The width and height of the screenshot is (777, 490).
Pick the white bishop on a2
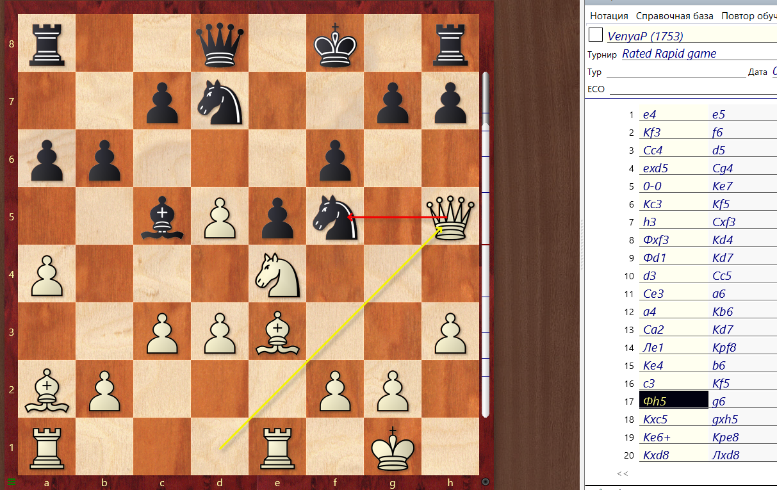click(47, 389)
